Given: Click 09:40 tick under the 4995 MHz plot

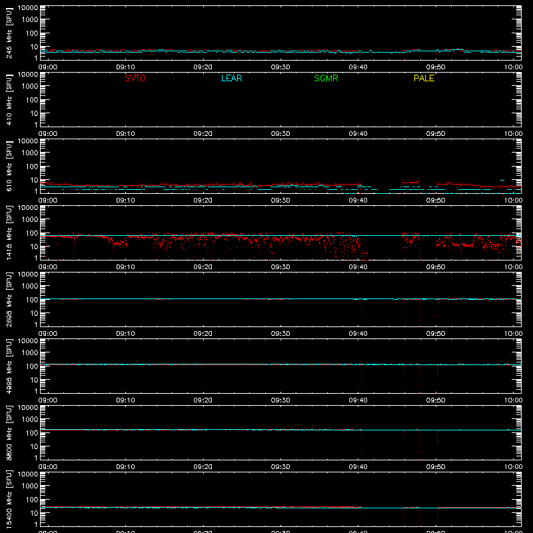Looking at the screenshot, I should pyautogui.click(x=358, y=400).
